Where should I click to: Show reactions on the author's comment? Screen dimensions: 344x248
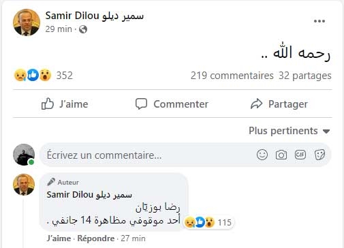tap(208, 222)
